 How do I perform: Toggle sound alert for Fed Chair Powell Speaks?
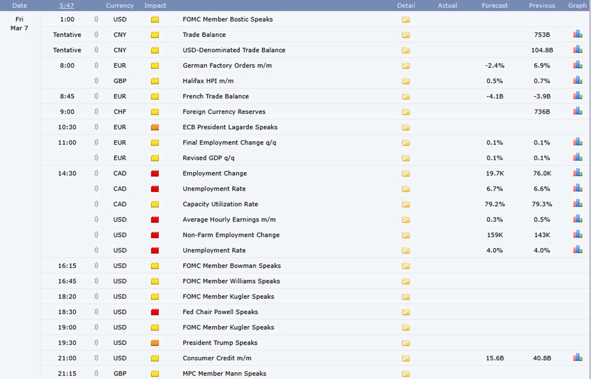click(x=96, y=312)
